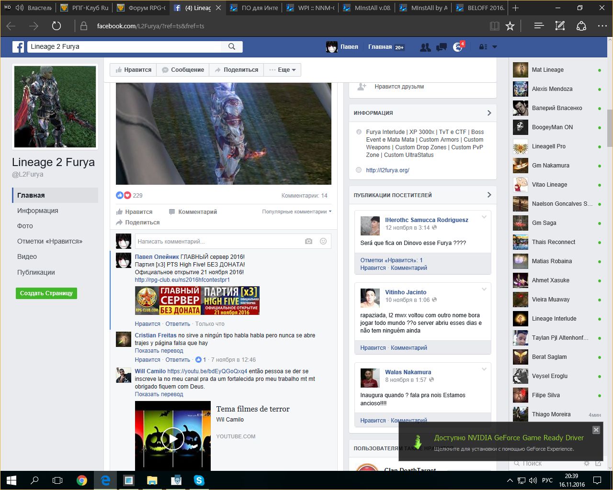Toggle Edge reading view icon
The width and height of the screenshot is (613, 490).
point(494,26)
